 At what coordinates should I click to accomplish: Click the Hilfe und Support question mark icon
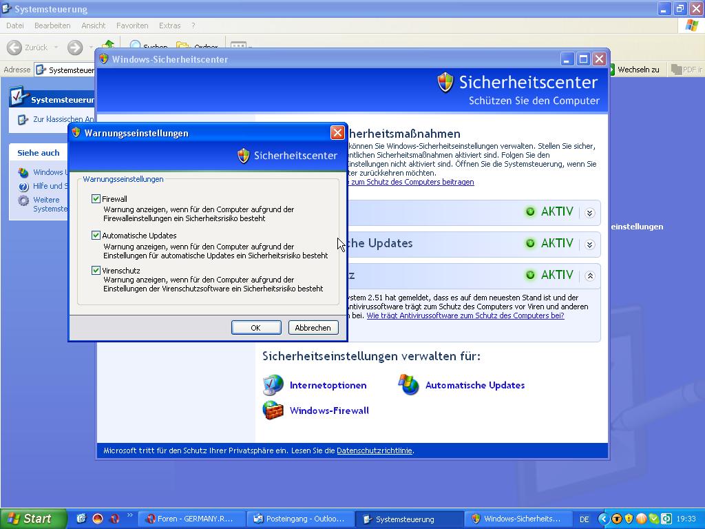[23, 186]
